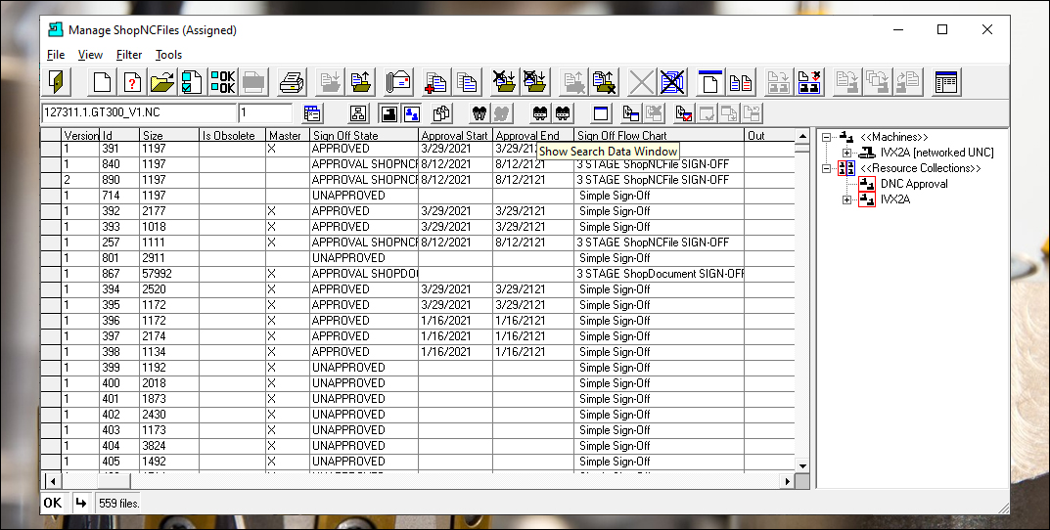This screenshot has height=530, width=1050.
Task: Expand the IVX2A resource collection node
Action: [846, 199]
